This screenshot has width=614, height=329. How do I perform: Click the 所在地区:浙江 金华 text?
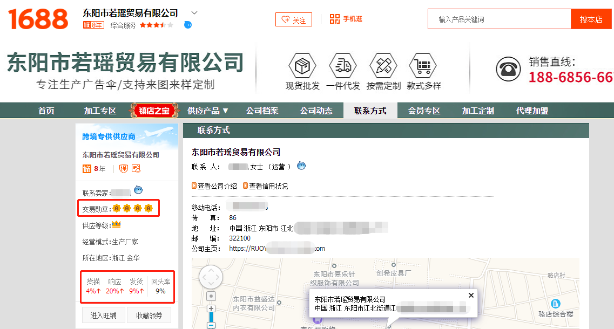click(x=111, y=258)
